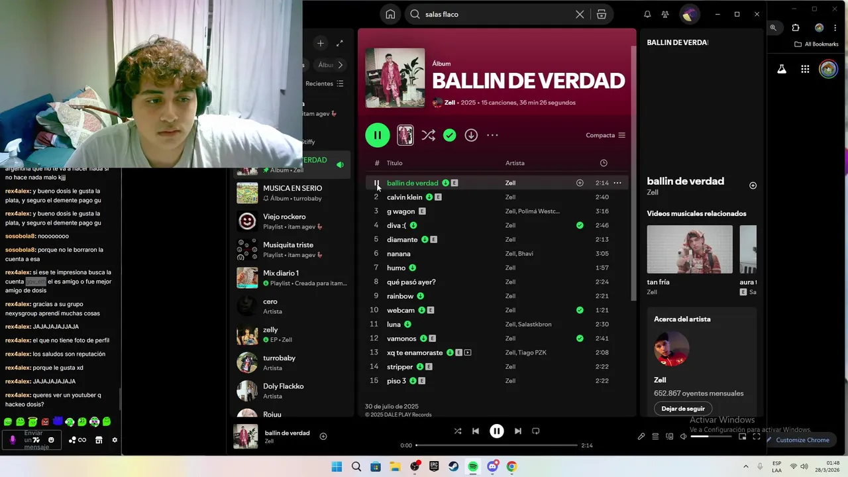Skip to the next track

(518, 431)
